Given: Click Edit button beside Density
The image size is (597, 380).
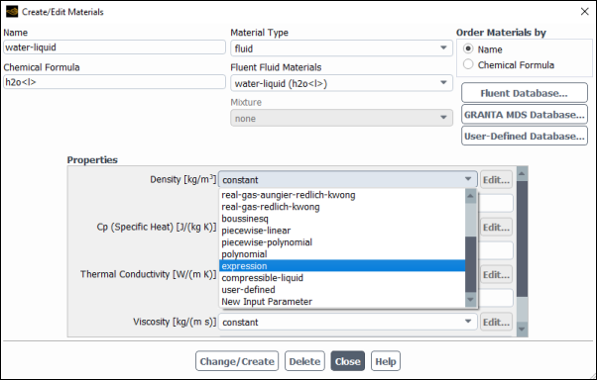Looking at the screenshot, I should tap(496, 180).
